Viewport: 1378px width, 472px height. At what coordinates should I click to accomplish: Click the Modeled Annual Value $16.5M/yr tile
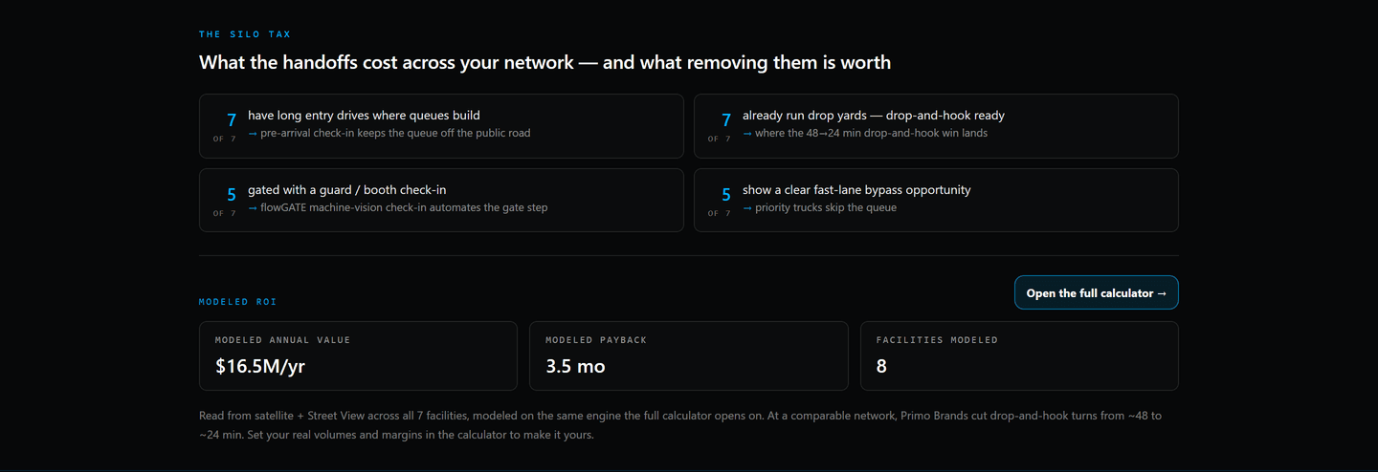click(358, 356)
